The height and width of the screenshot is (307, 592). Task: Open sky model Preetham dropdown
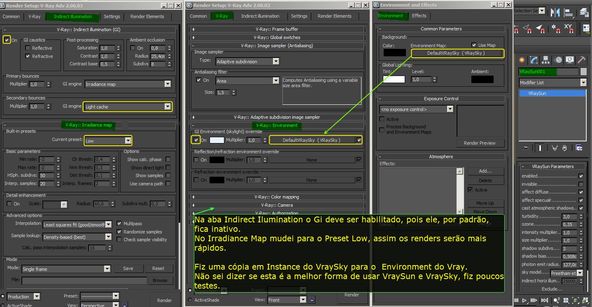pyautogui.click(x=567, y=273)
